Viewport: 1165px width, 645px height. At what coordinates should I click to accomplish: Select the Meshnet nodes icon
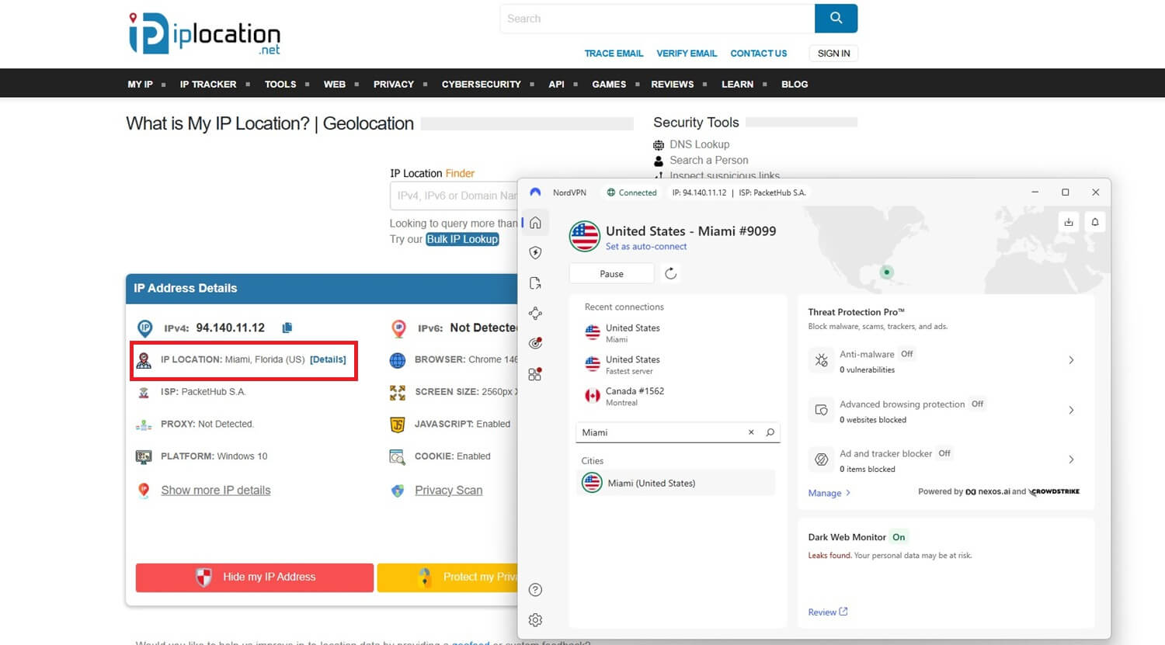point(535,313)
